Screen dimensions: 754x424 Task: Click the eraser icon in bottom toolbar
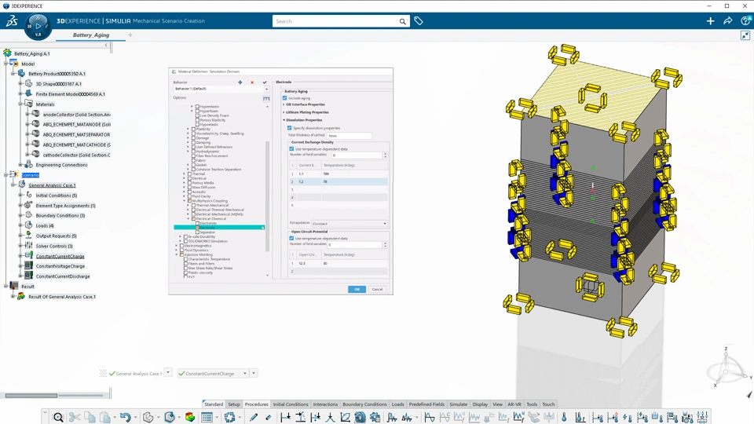(269, 417)
